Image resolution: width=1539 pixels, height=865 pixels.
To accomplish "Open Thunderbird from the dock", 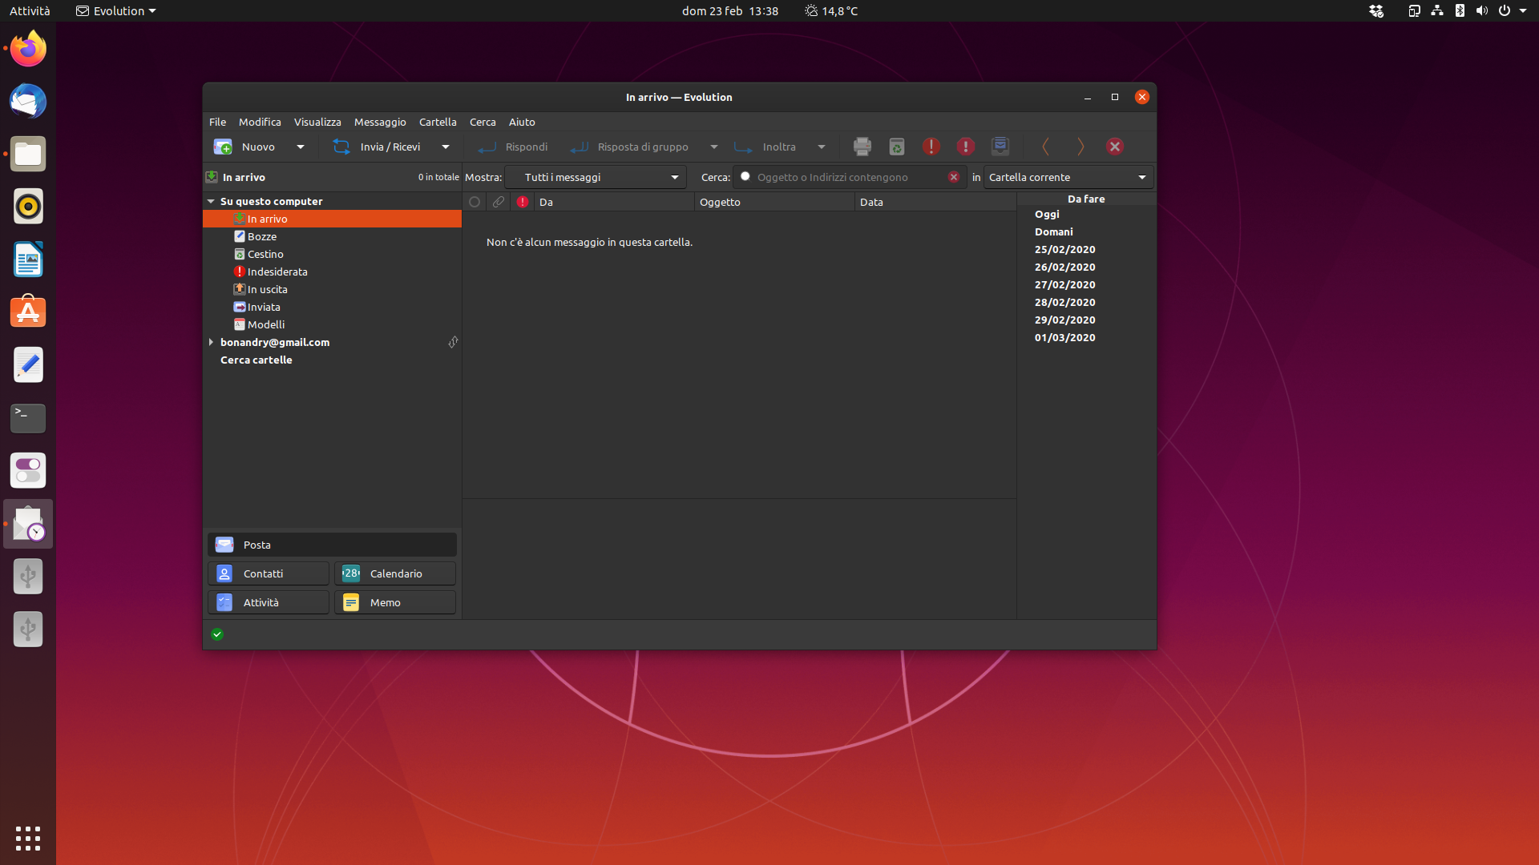I will tap(28, 102).
